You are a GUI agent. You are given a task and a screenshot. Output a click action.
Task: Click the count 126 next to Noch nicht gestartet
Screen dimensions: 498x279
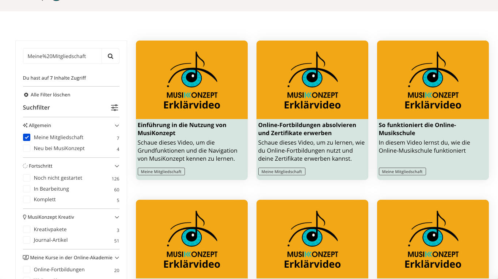click(115, 179)
